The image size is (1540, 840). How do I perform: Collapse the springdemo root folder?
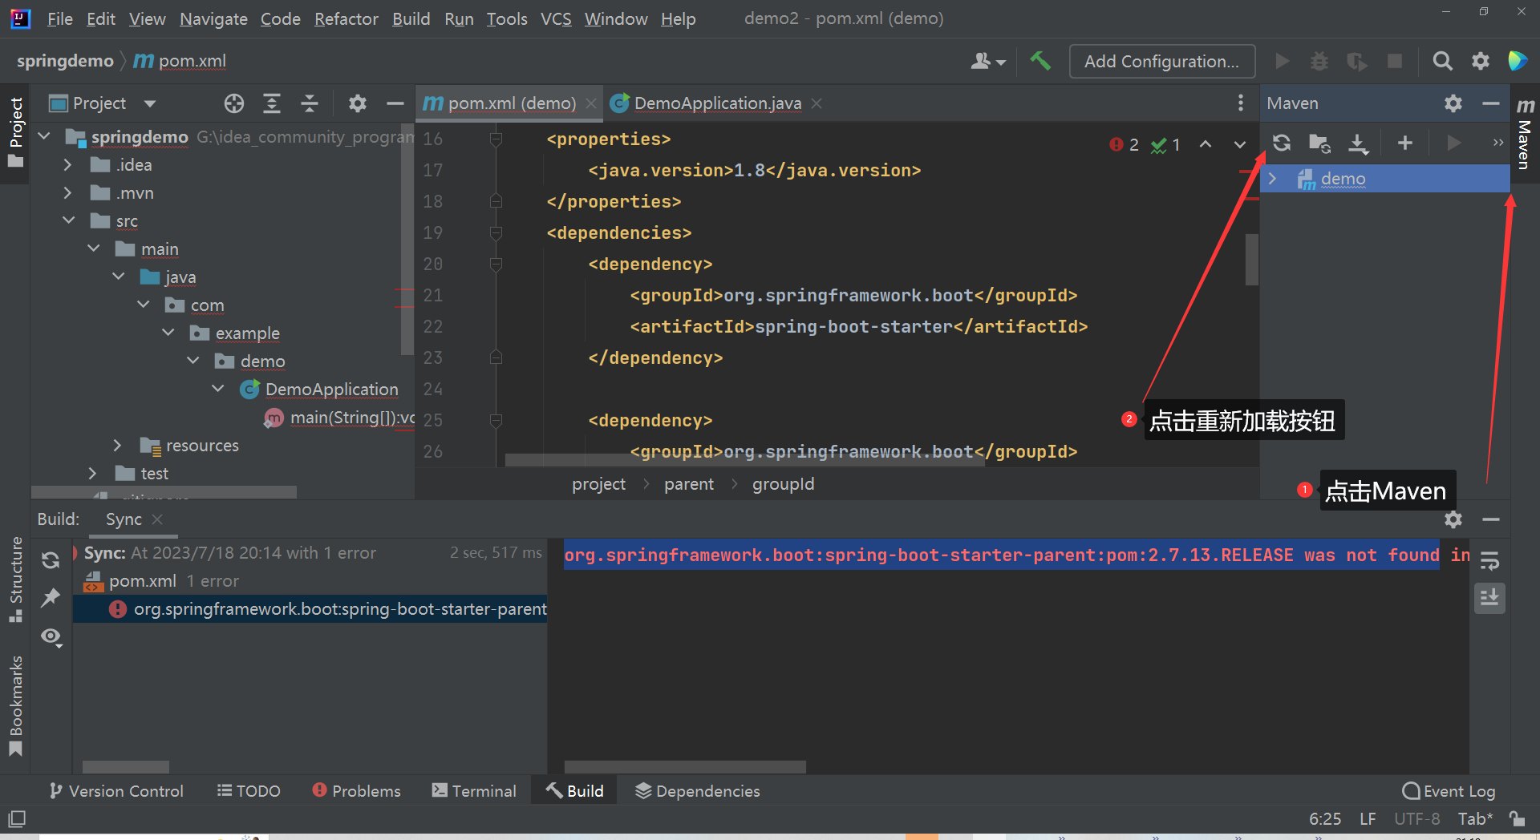[x=45, y=136]
